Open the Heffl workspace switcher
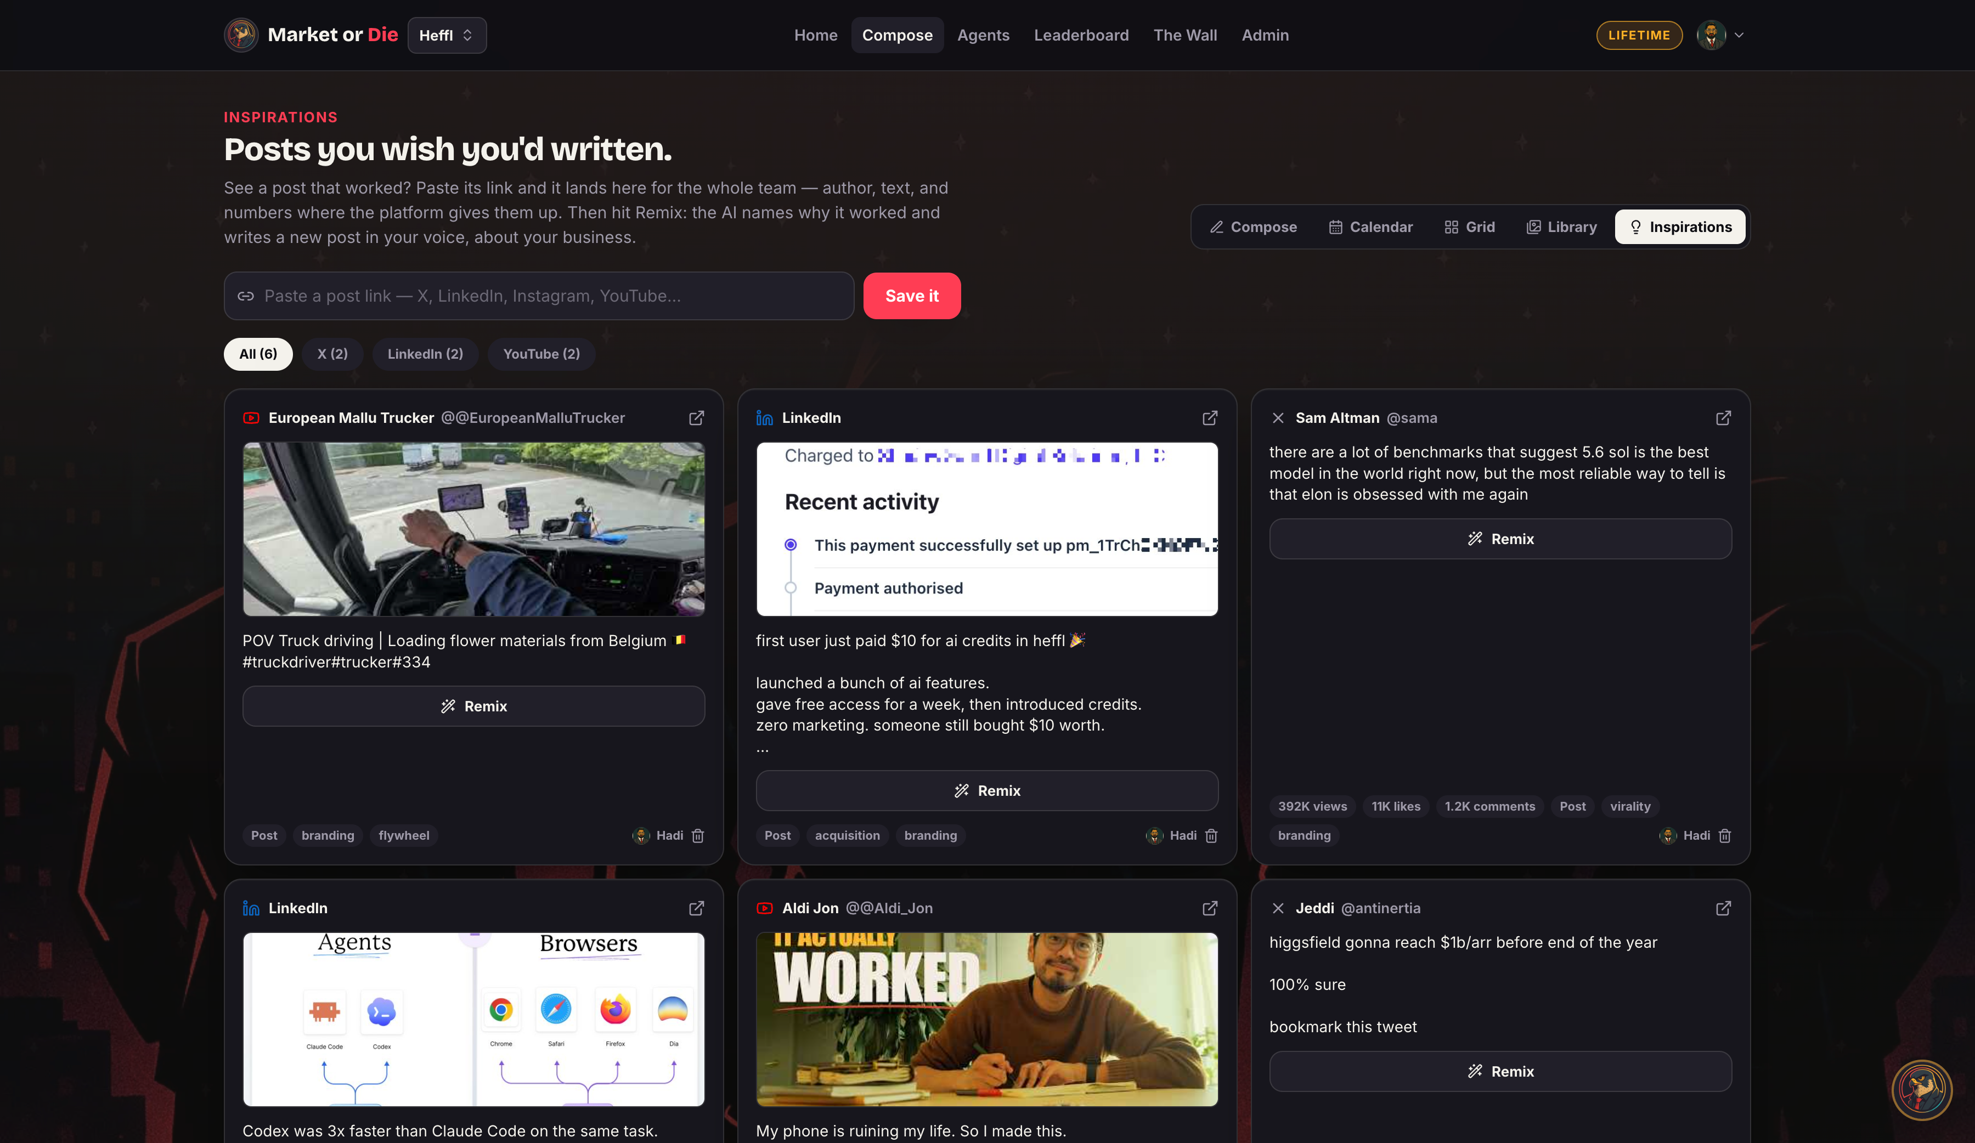The height and width of the screenshot is (1143, 1975). (447, 35)
